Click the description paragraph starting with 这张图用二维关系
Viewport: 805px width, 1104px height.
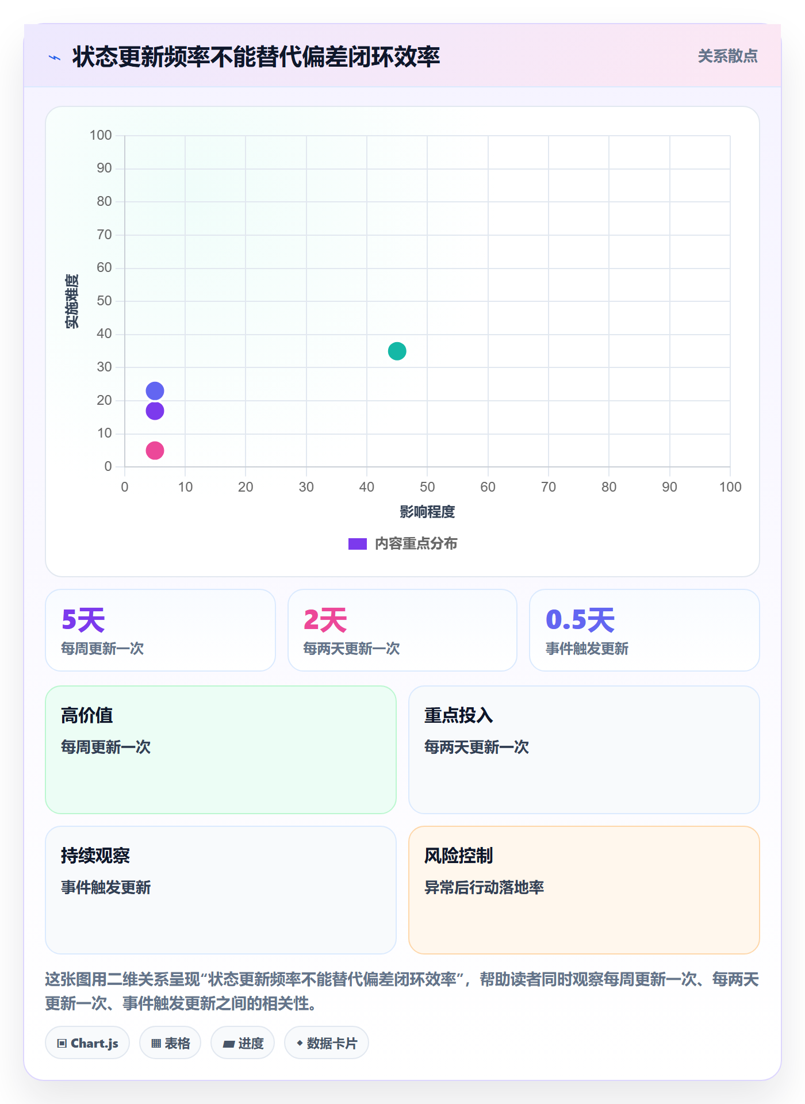pos(402,991)
